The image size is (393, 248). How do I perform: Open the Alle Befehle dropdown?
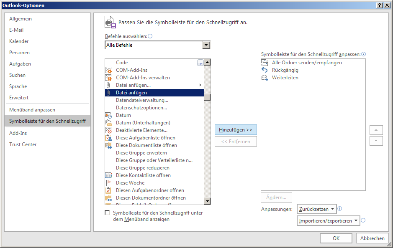pos(206,45)
